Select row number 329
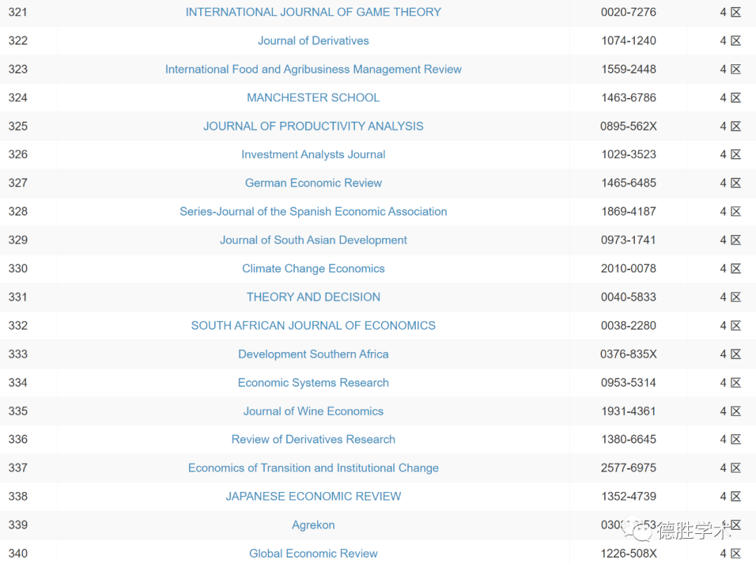Viewport: 756px width, 564px height. [x=17, y=239]
